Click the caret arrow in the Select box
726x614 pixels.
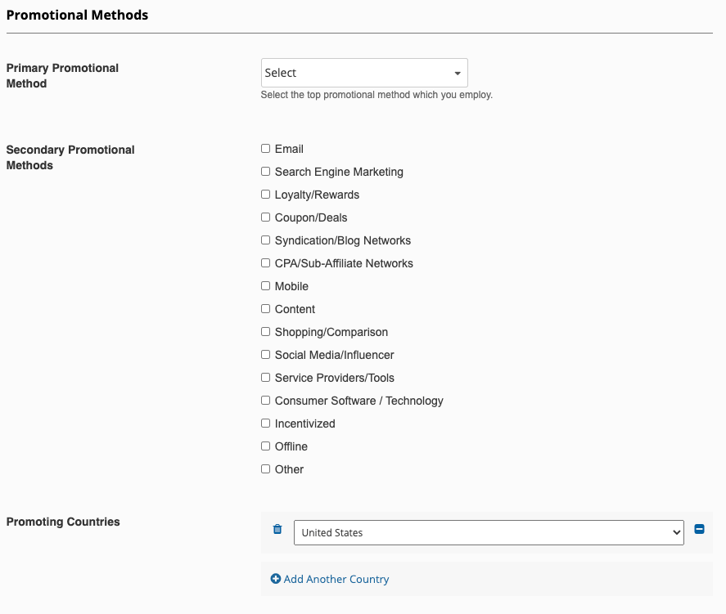[x=458, y=73]
